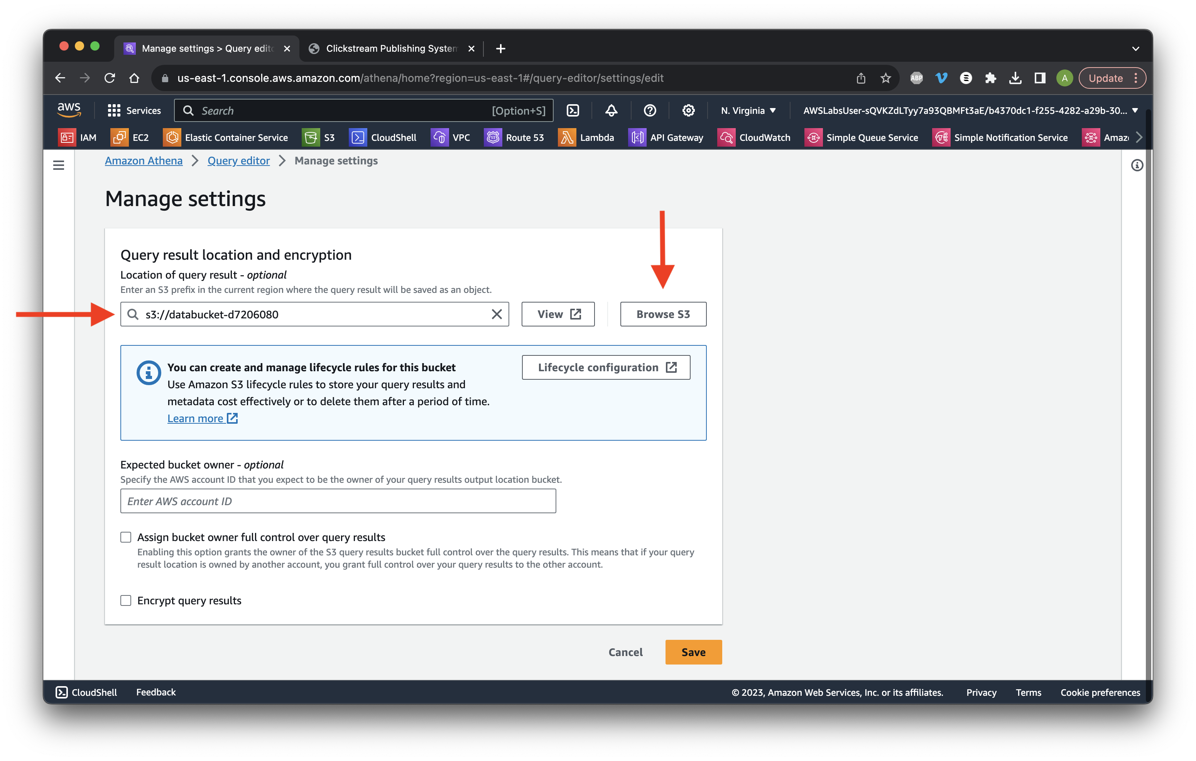The width and height of the screenshot is (1196, 761).
Task: Open CloudShell in the footer
Action: (x=86, y=692)
